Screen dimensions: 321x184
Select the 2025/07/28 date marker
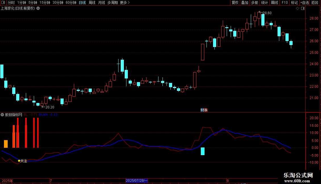point(137,181)
